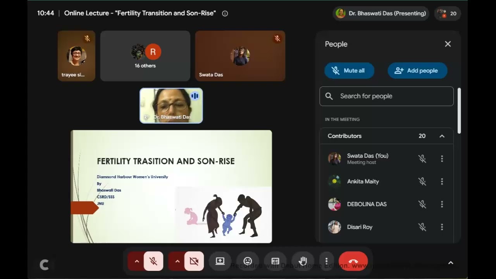Select Dr. Bhaswati Das speaker tile
This screenshot has height=279, width=496.
[x=171, y=106]
